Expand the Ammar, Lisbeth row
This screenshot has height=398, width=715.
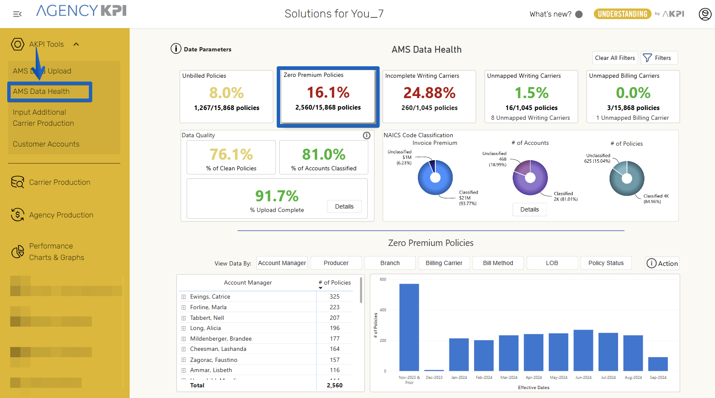tap(184, 370)
